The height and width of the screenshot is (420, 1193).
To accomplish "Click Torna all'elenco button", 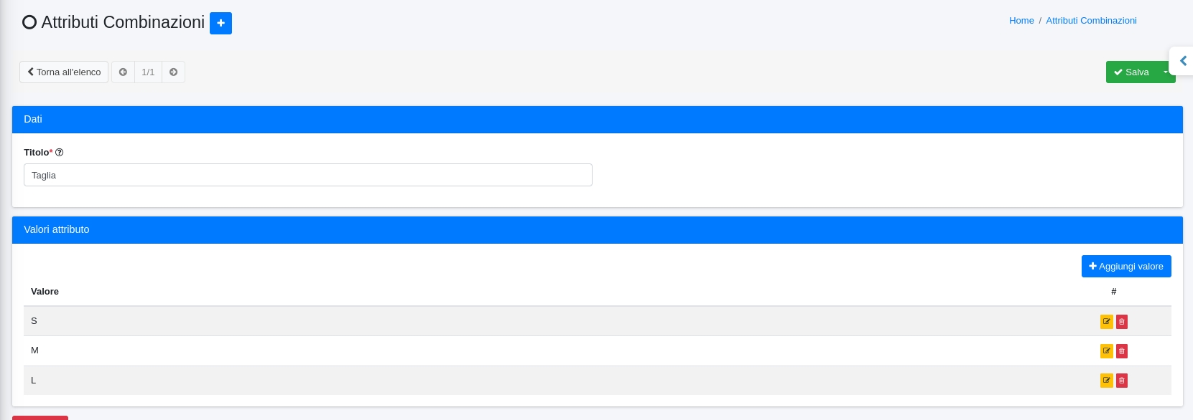I will [x=64, y=72].
